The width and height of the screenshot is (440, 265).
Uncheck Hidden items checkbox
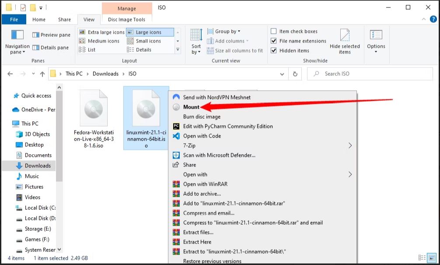click(x=274, y=50)
